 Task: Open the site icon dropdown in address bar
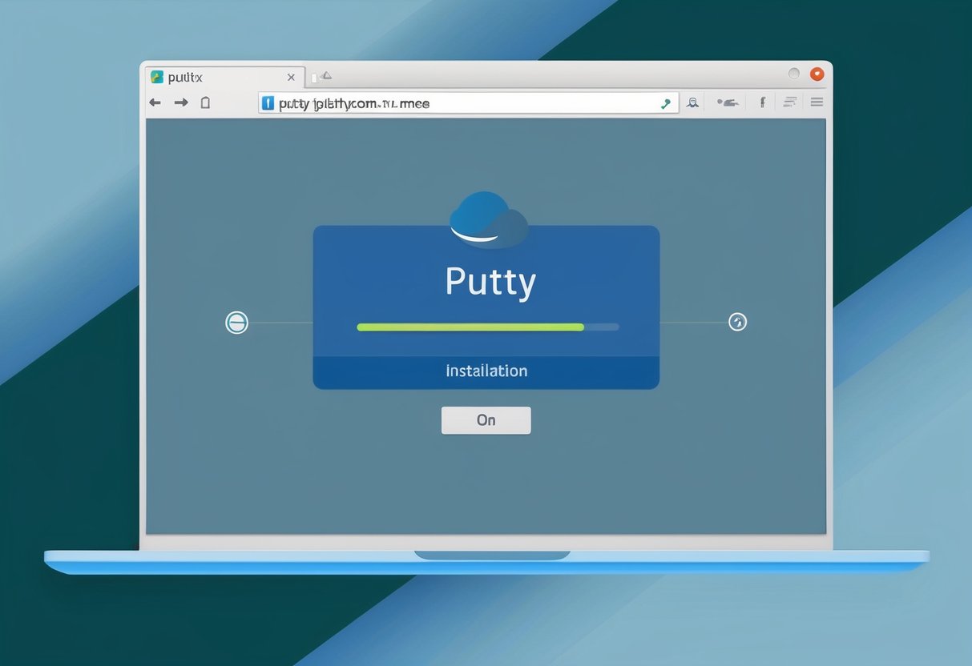267,102
